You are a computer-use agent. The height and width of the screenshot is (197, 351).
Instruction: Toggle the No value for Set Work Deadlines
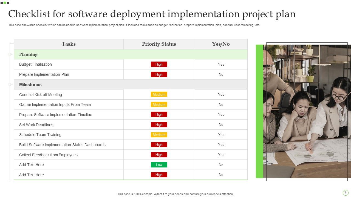(x=221, y=124)
